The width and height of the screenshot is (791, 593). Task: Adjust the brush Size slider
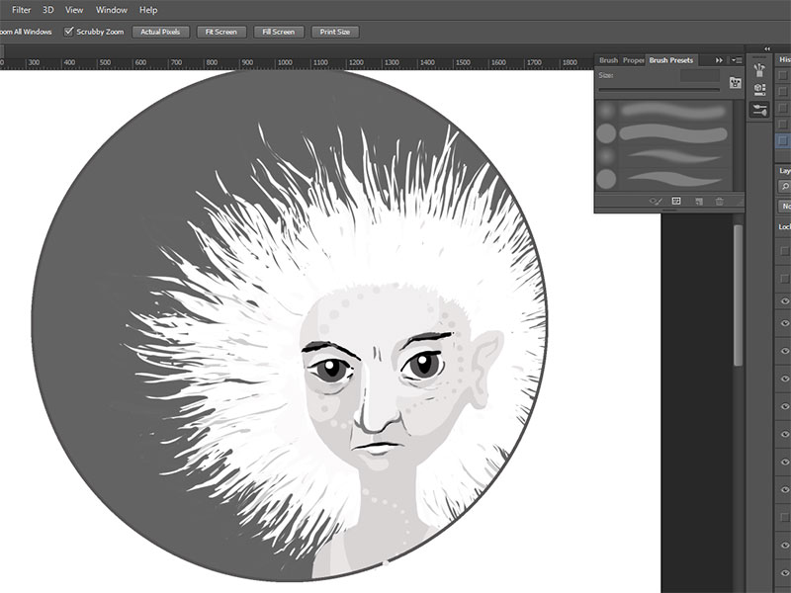pos(660,92)
